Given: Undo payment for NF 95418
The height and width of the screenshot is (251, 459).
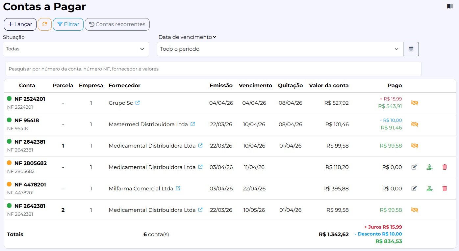Looking at the screenshot, I should coord(415,124).
